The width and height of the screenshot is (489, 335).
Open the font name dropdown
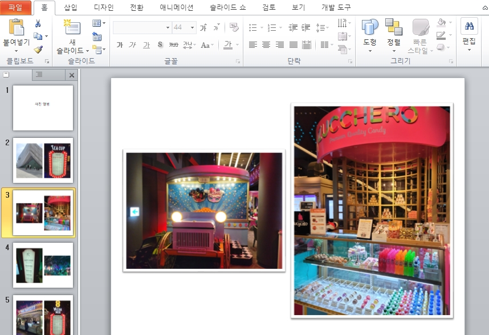click(168, 28)
